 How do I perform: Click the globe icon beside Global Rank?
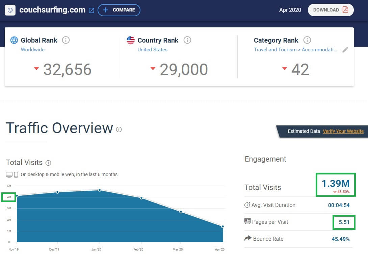(x=14, y=40)
